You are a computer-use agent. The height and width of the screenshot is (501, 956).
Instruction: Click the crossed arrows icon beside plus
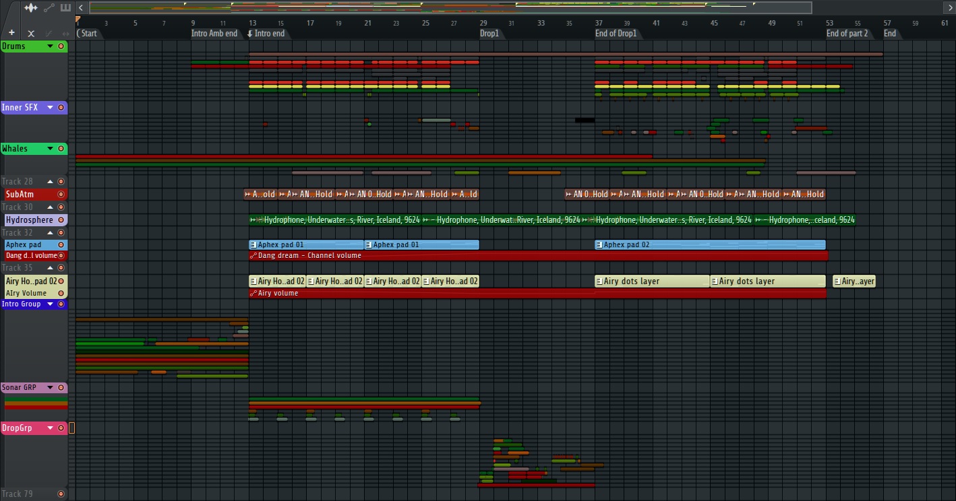[x=31, y=33]
